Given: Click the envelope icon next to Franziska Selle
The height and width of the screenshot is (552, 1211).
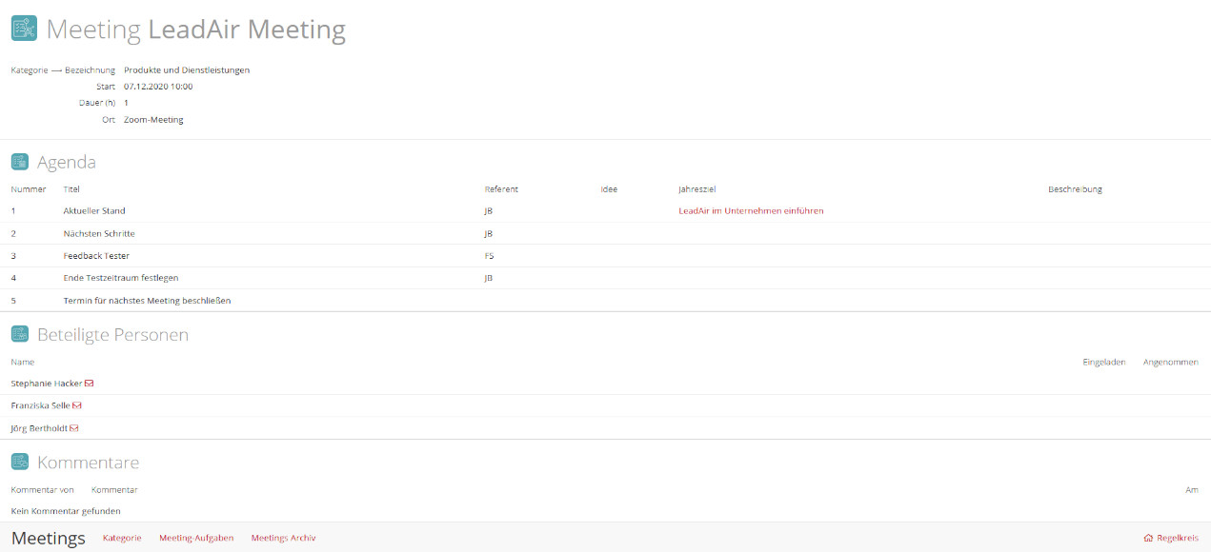Looking at the screenshot, I should pyautogui.click(x=77, y=405).
